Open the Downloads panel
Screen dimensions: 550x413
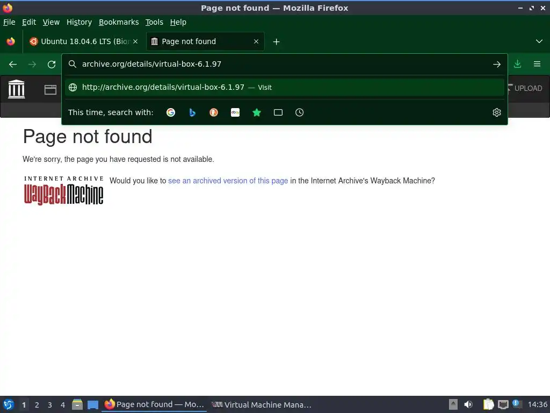point(517,64)
